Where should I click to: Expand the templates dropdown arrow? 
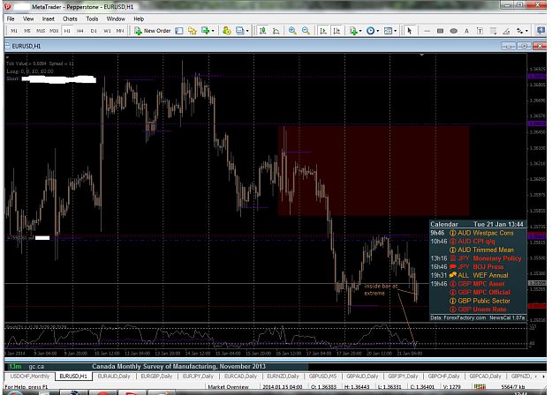click(395, 31)
